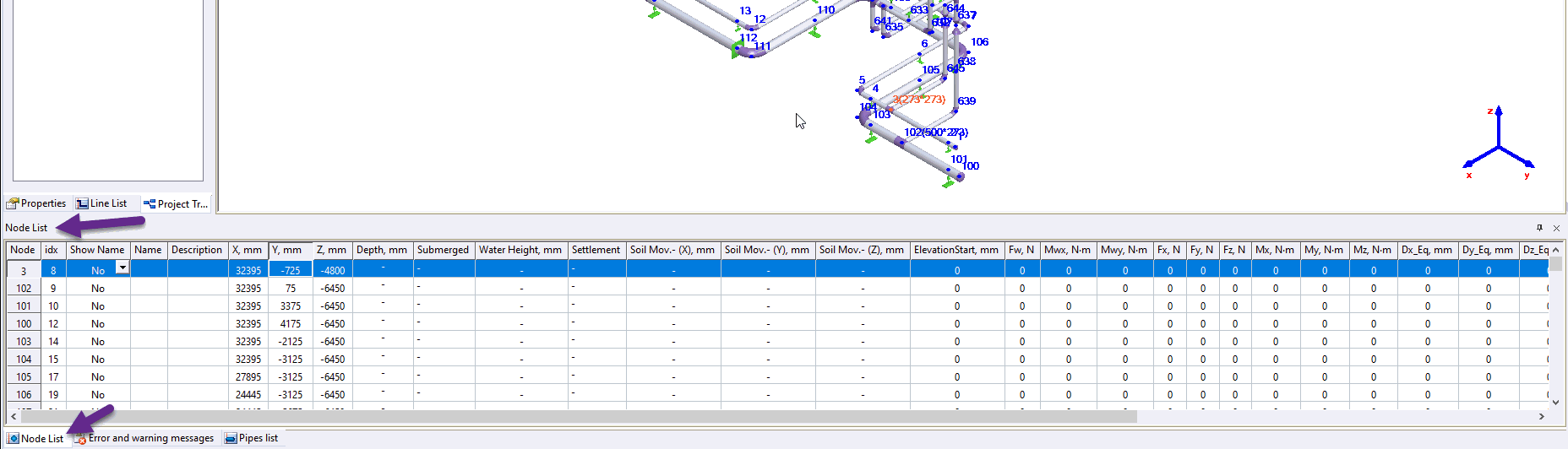Click node label 110 in 3D view
This screenshot has height=449, width=1568.
(x=825, y=10)
